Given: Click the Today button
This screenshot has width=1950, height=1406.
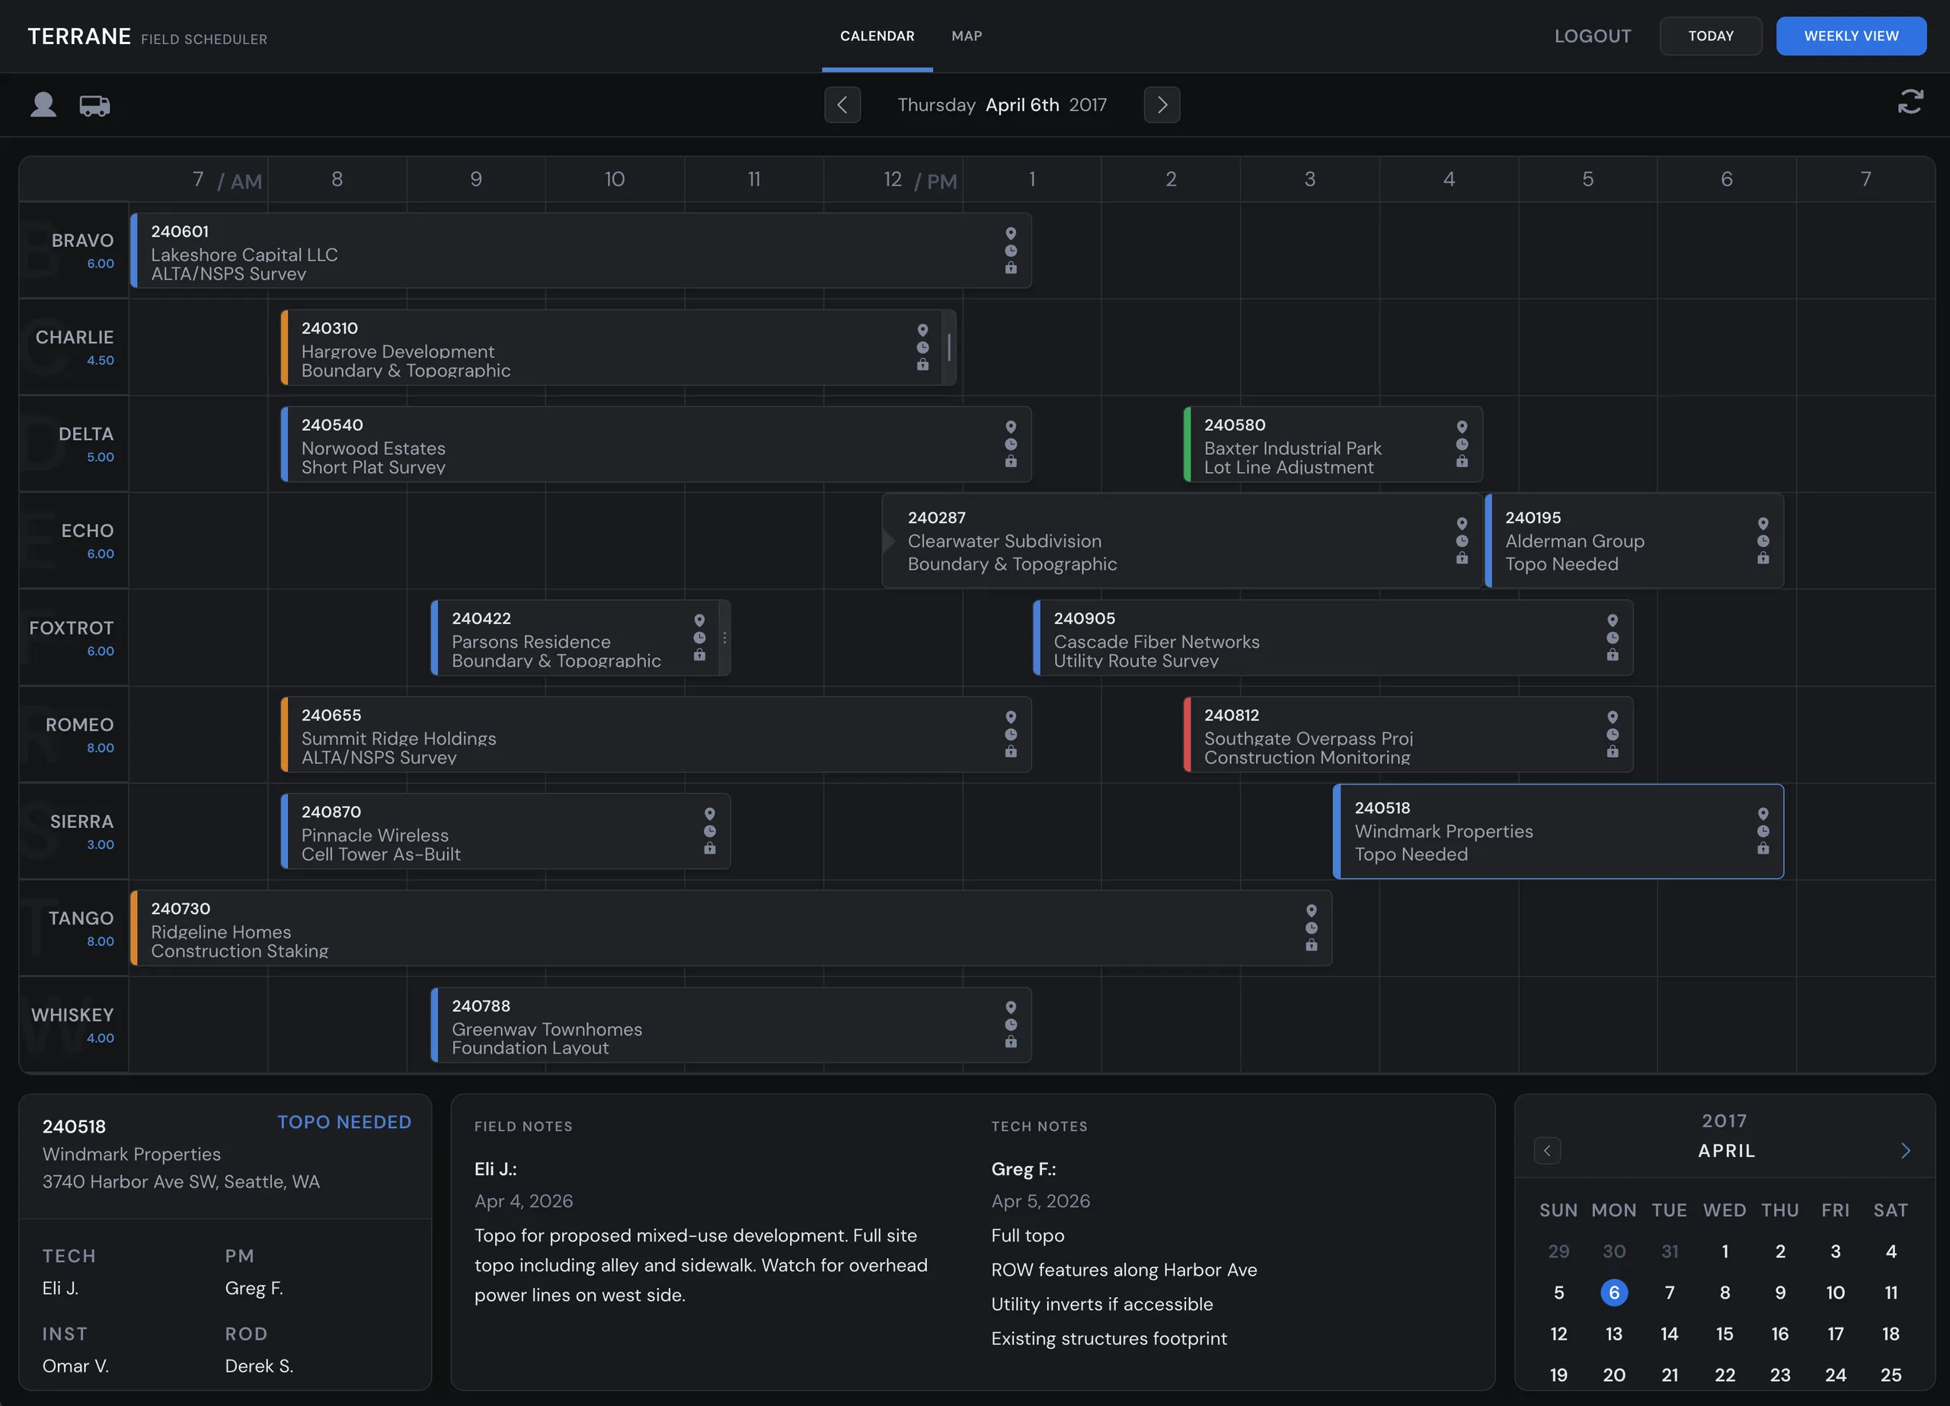Looking at the screenshot, I should pos(1709,36).
